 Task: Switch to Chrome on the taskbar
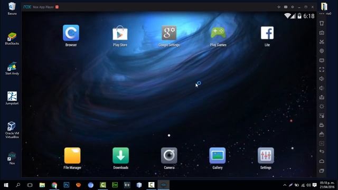[54, 185]
